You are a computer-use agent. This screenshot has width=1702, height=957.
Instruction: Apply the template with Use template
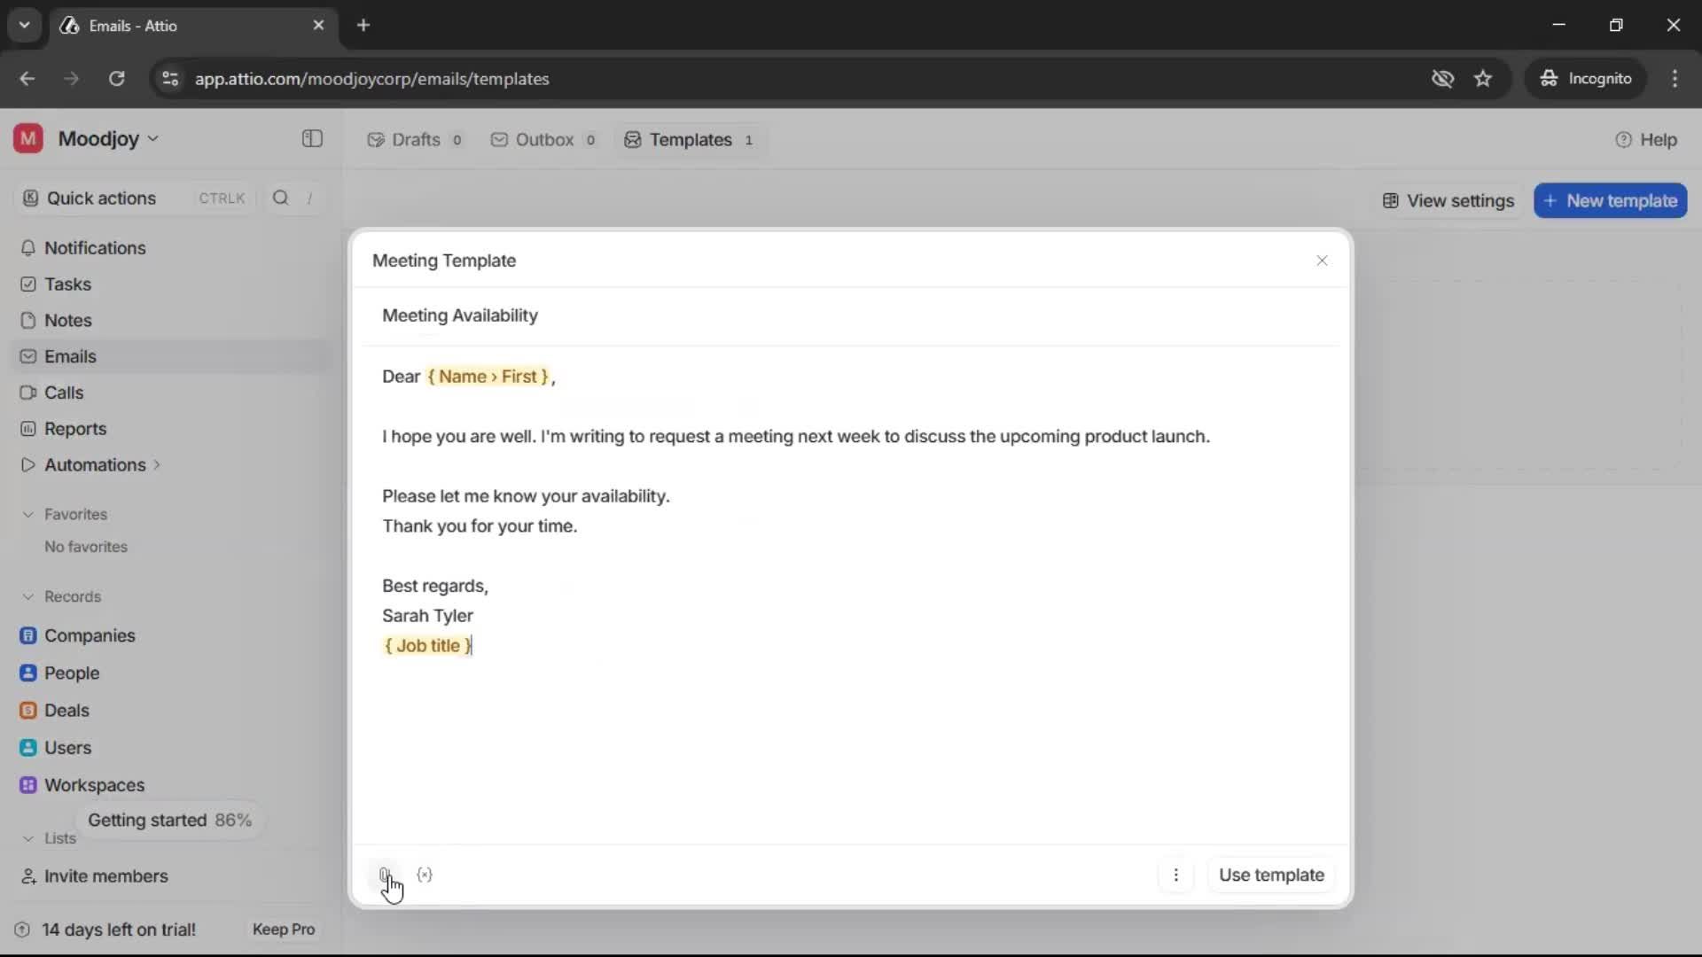tap(1271, 875)
